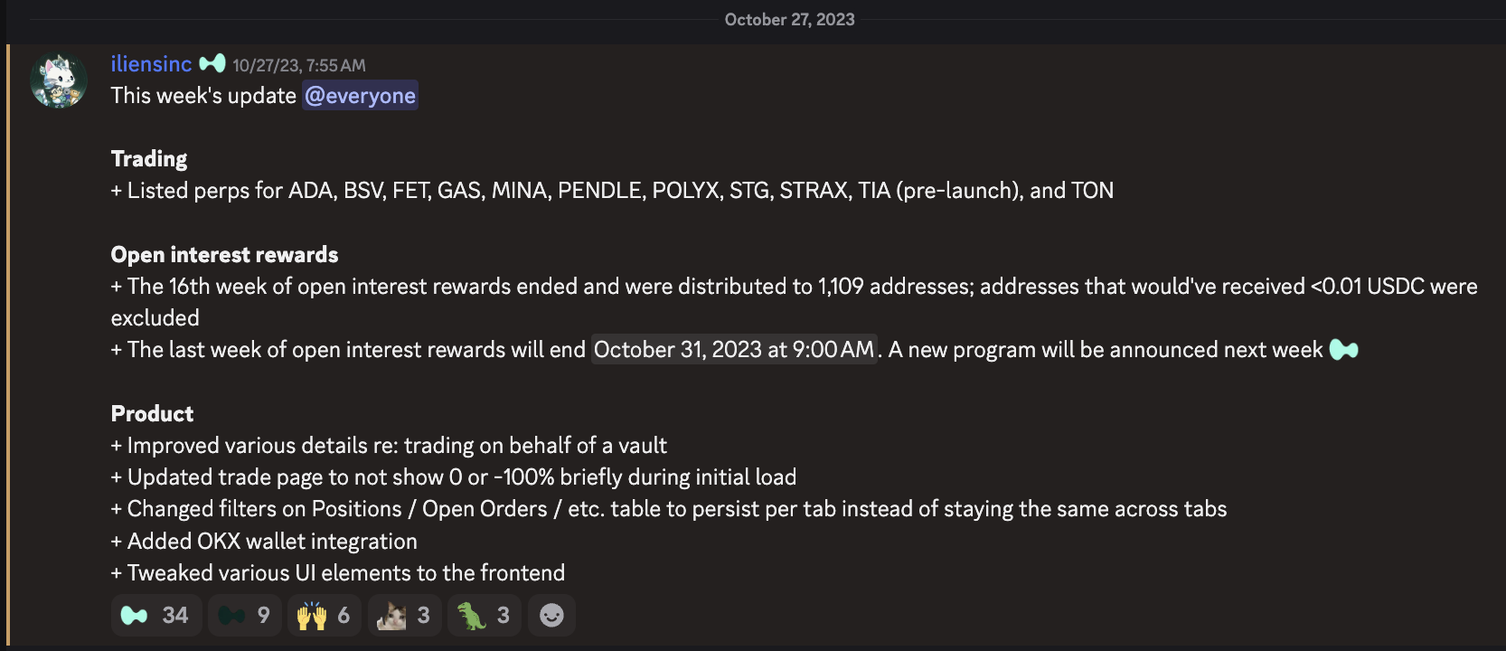The image size is (1506, 651).
Task: Click the username iliensinc
Action: pyautogui.click(x=150, y=64)
